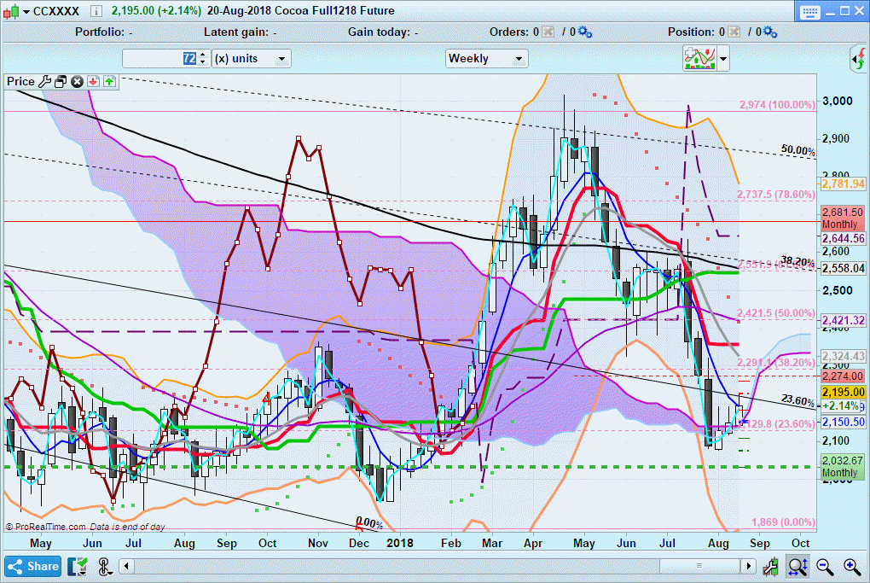The width and height of the screenshot is (870, 583).
Task: Move Price panel up with green arrow
Action: (109, 82)
